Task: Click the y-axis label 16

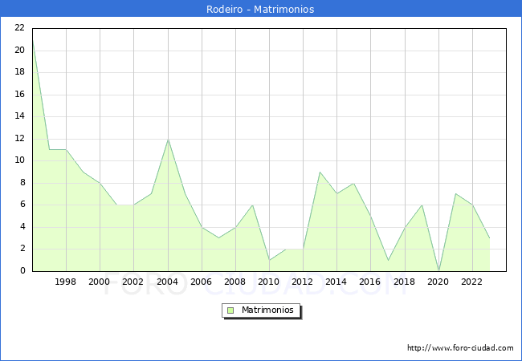Action: [x=20, y=95]
